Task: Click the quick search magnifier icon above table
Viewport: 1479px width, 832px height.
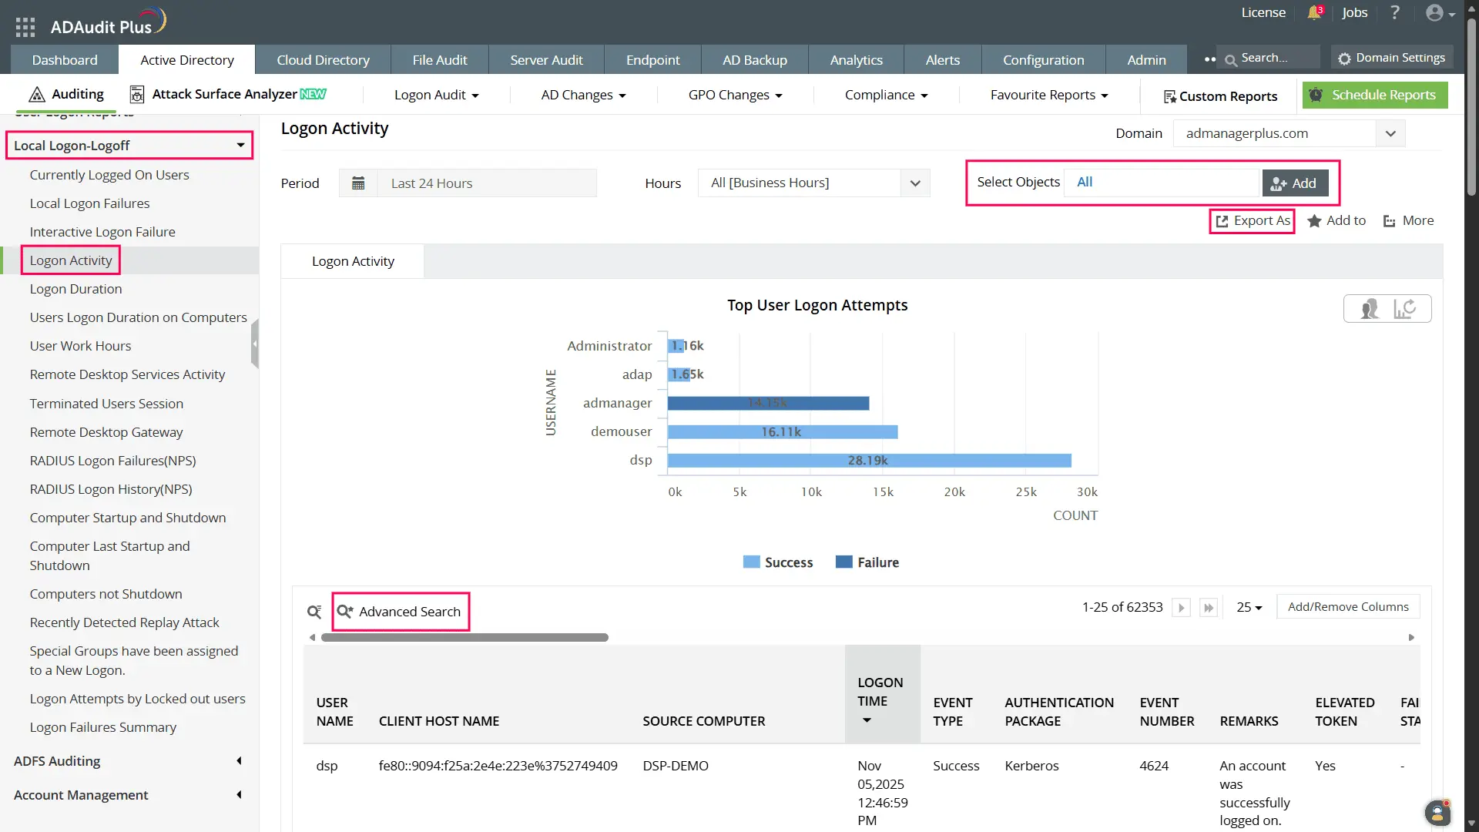Action: [314, 612]
